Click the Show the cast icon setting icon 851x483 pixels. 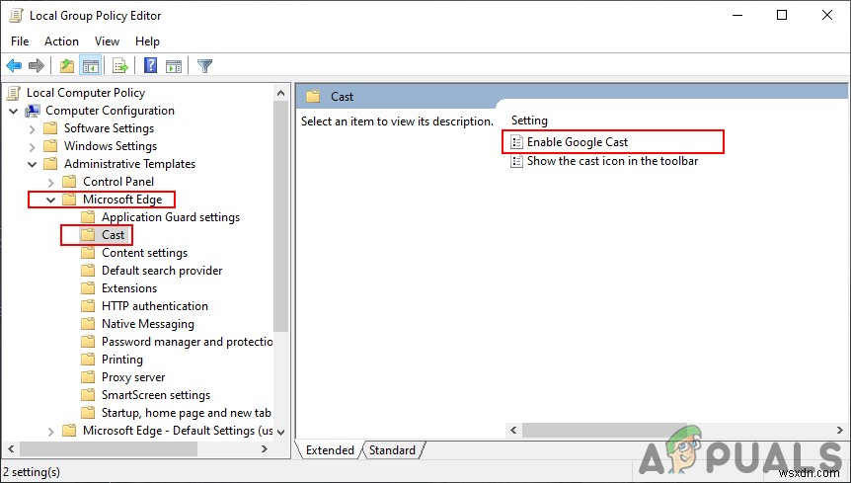[x=516, y=161]
